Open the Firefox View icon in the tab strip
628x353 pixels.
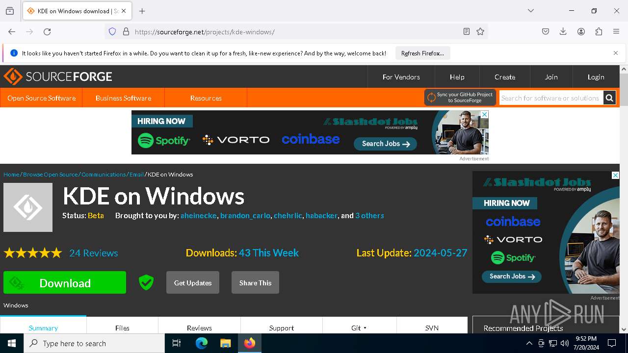point(10,11)
